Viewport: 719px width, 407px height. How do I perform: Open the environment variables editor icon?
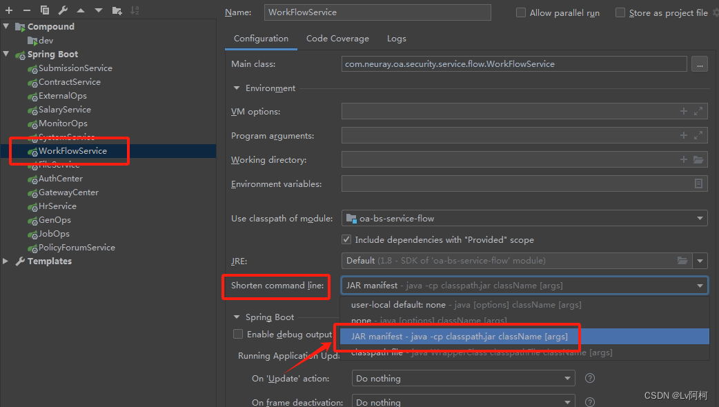click(698, 183)
